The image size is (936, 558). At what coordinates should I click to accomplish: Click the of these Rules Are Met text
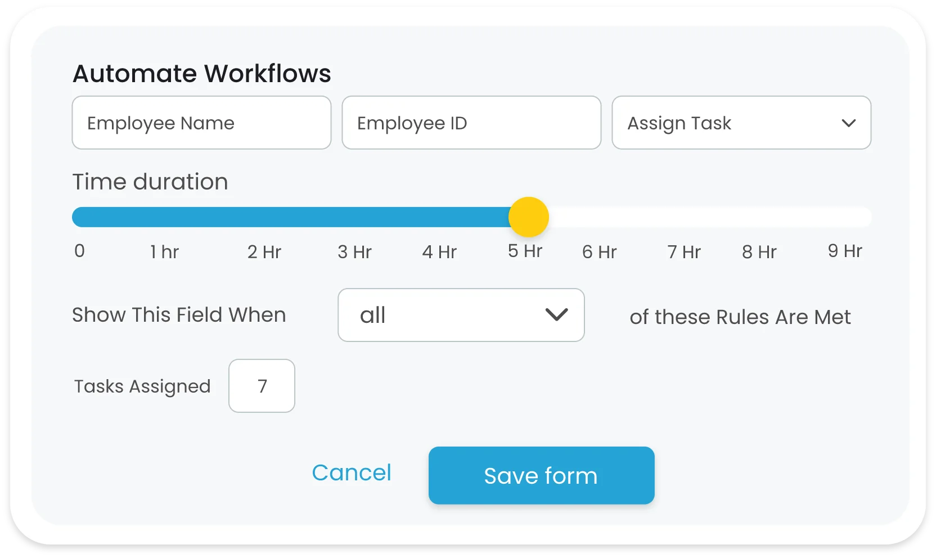click(x=740, y=317)
